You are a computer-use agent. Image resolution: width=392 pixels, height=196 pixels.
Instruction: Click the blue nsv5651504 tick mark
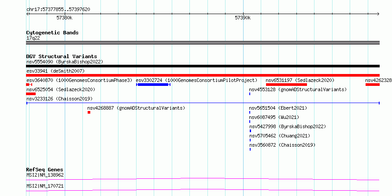[x=250, y=112]
